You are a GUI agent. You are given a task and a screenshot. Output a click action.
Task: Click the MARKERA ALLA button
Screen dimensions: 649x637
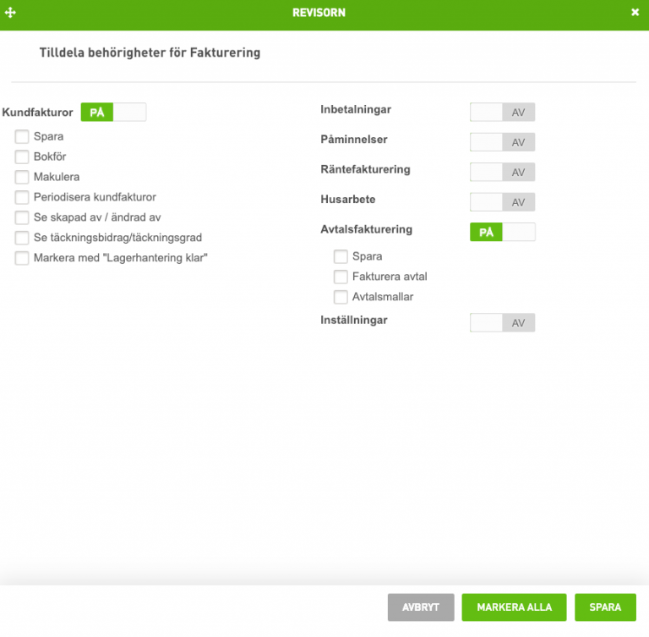(x=514, y=607)
